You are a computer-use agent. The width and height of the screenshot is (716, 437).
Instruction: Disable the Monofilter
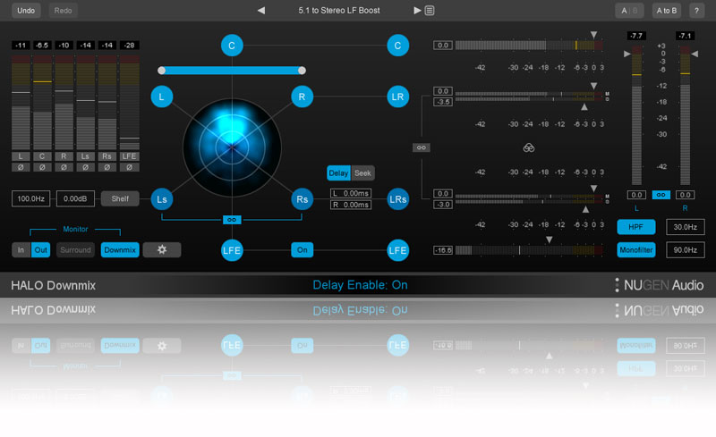[635, 251]
